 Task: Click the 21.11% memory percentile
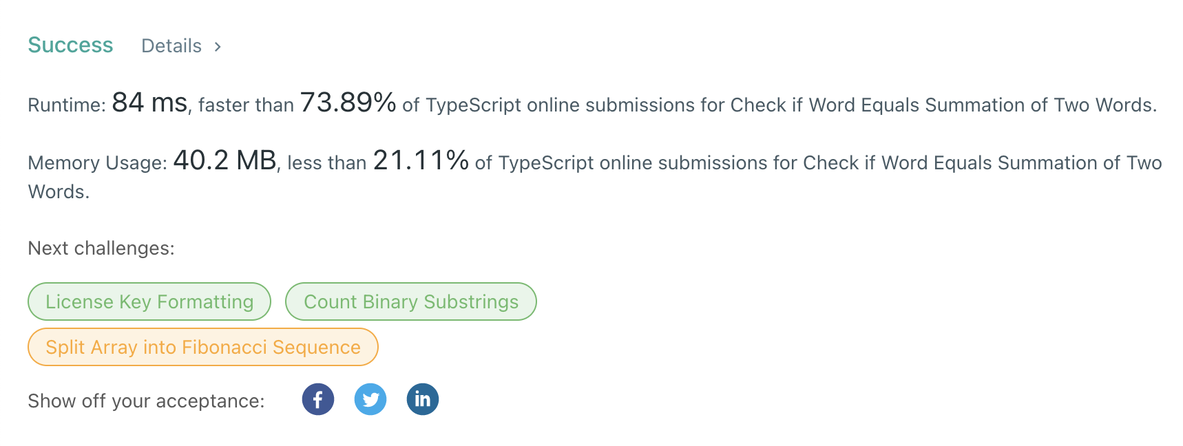(421, 161)
